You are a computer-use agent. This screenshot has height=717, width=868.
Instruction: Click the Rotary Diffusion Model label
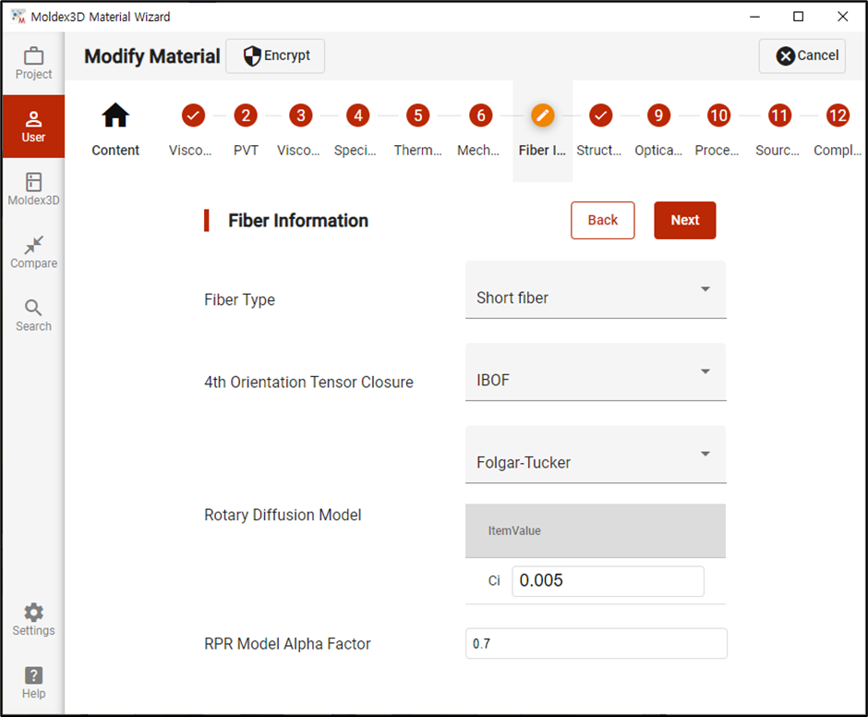pyautogui.click(x=283, y=515)
